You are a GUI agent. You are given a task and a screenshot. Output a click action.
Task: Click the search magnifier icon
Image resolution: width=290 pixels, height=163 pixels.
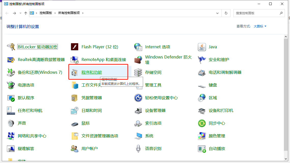point(281,13)
